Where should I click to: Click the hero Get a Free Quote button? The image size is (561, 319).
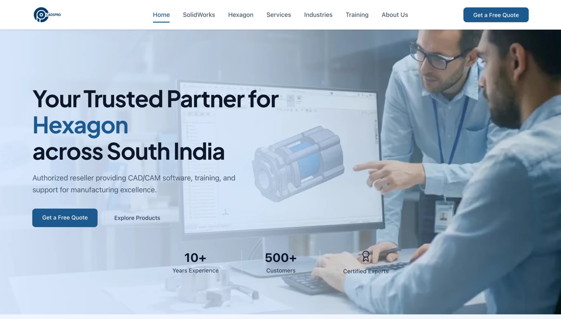65,218
